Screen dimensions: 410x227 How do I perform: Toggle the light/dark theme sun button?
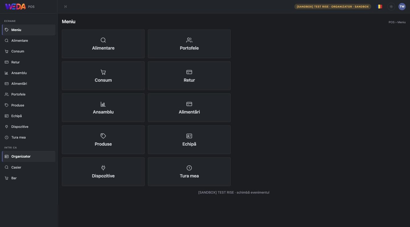[x=391, y=7]
